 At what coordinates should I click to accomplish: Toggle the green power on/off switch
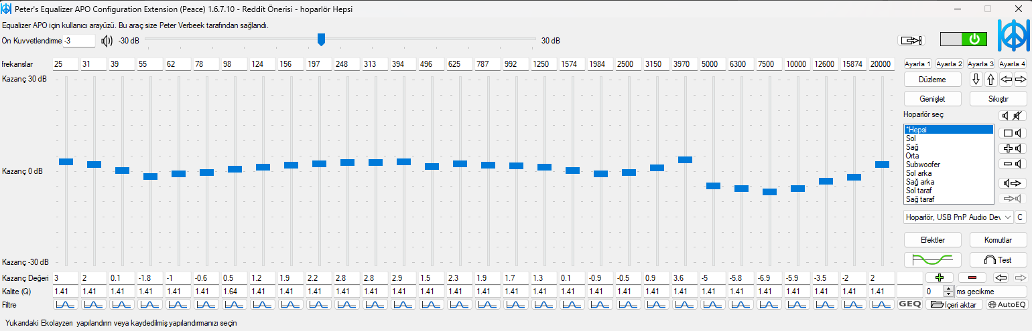pyautogui.click(x=964, y=39)
